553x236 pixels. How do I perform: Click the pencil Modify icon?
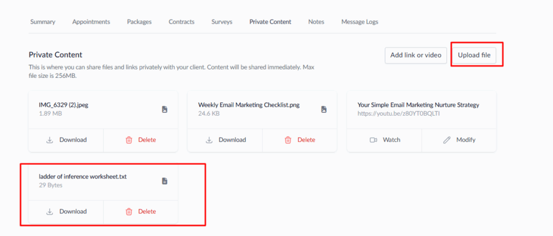coord(447,140)
